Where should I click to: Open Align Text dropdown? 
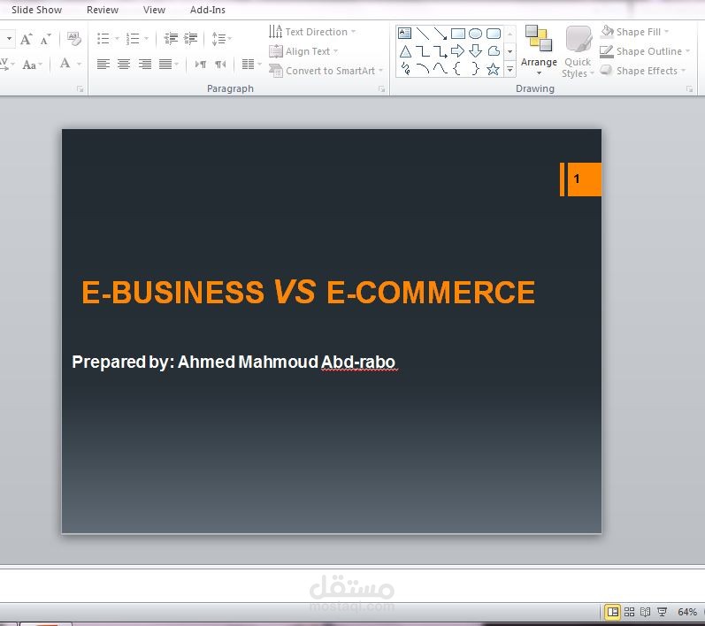click(303, 51)
